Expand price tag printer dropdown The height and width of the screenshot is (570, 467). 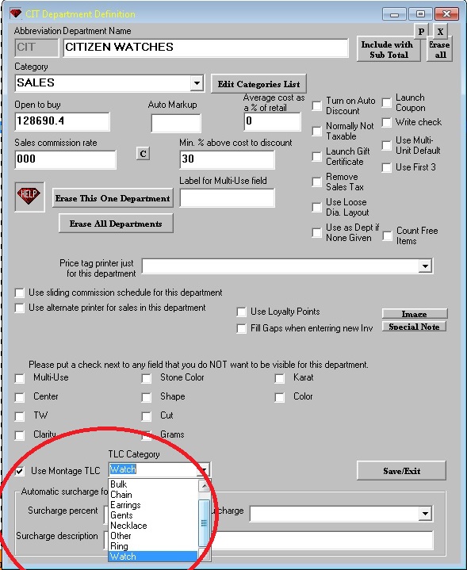click(x=425, y=266)
